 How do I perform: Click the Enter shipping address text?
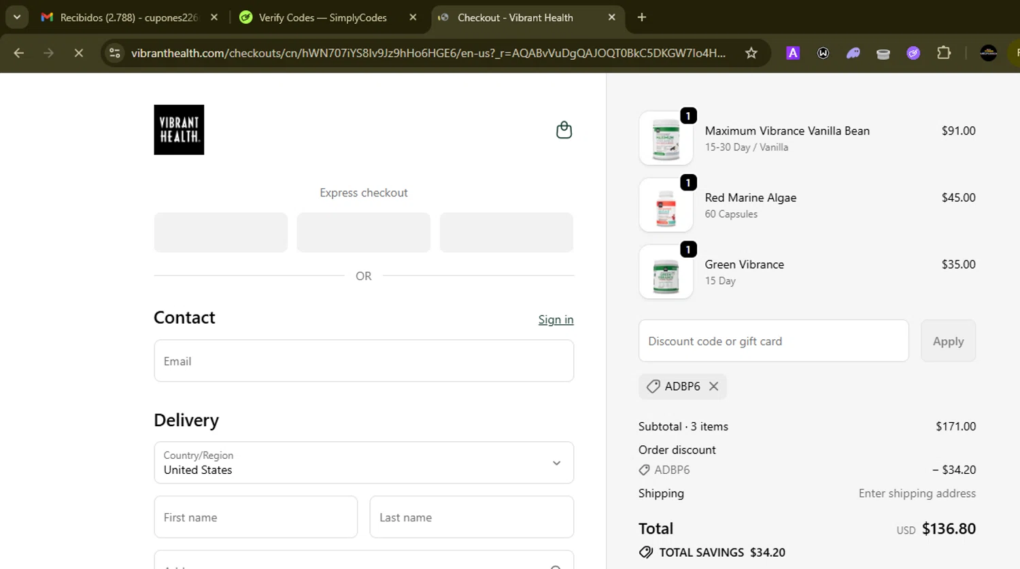(x=917, y=494)
